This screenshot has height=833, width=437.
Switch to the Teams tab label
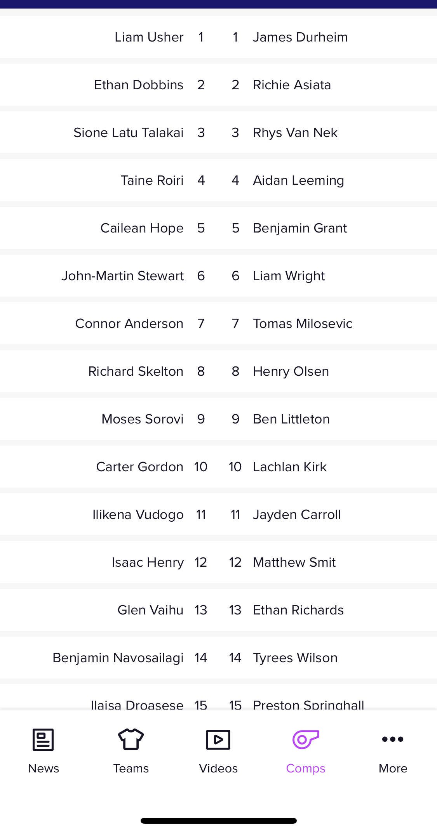(x=131, y=768)
